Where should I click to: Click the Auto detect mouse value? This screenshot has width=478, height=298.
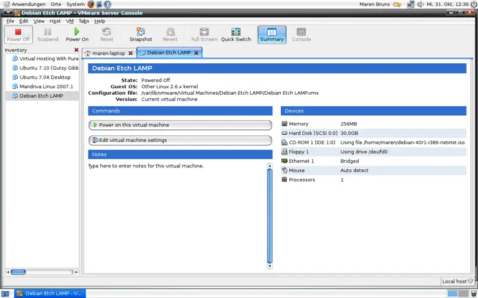(x=354, y=170)
